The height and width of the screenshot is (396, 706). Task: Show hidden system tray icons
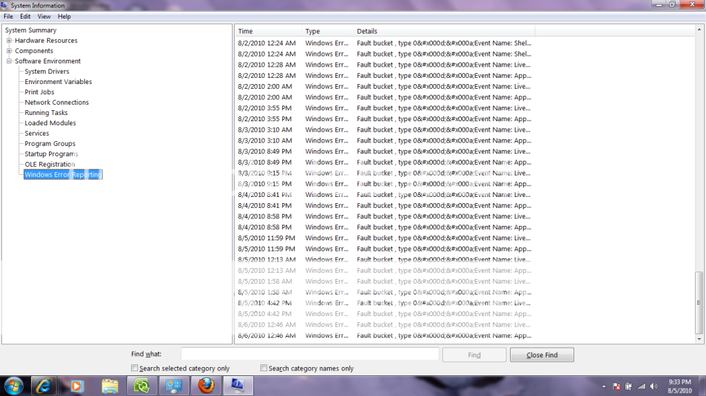[604, 386]
